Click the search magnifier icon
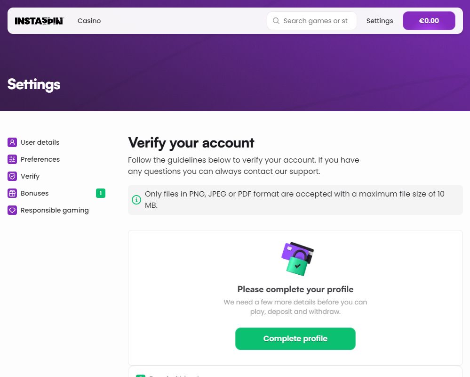This screenshot has width=470, height=377. pyautogui.click(x=276, y=21)
